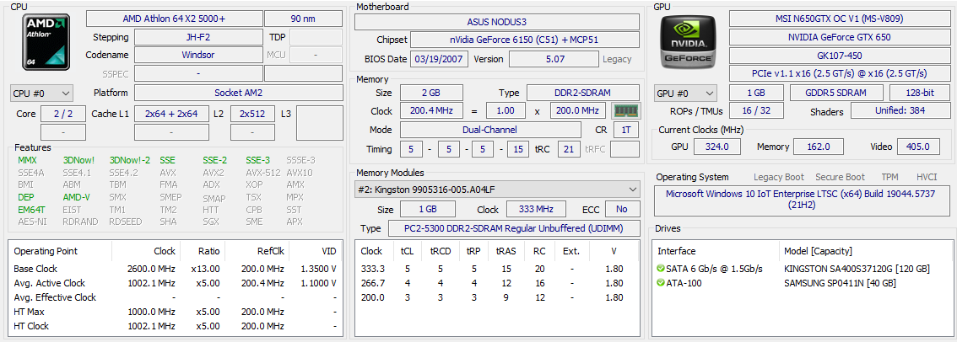
Task: Click the Socket AM2 platform field
Action: point(239,94)
